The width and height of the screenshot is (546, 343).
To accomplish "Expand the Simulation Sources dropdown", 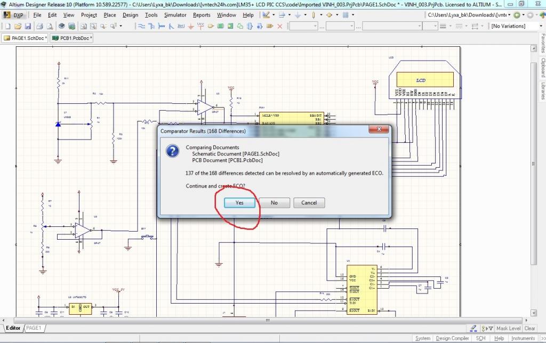I will coord(337,15).
